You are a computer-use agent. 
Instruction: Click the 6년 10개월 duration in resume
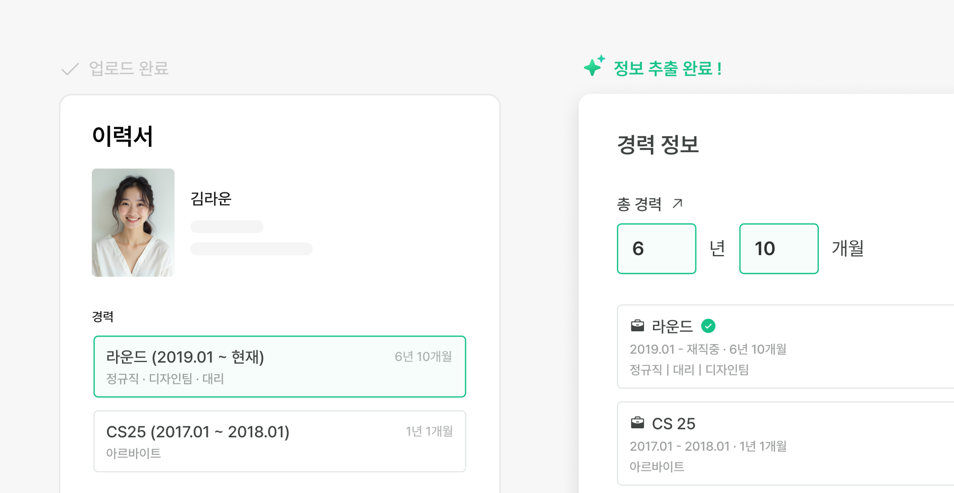pos(423,357)
